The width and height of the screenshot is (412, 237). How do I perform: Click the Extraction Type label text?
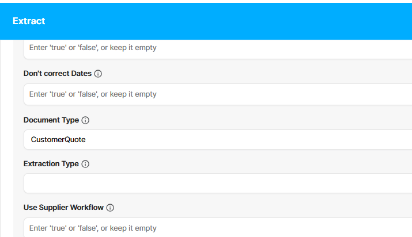coord(51,164)
